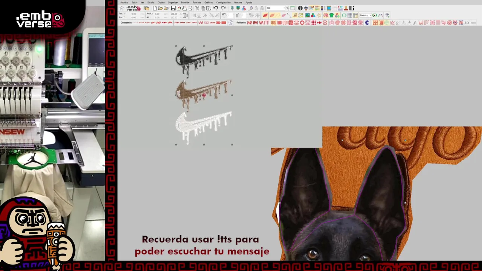Expand the redo history dropdown arrow
This screenshot has height=271, width=482.
[227, 8]
